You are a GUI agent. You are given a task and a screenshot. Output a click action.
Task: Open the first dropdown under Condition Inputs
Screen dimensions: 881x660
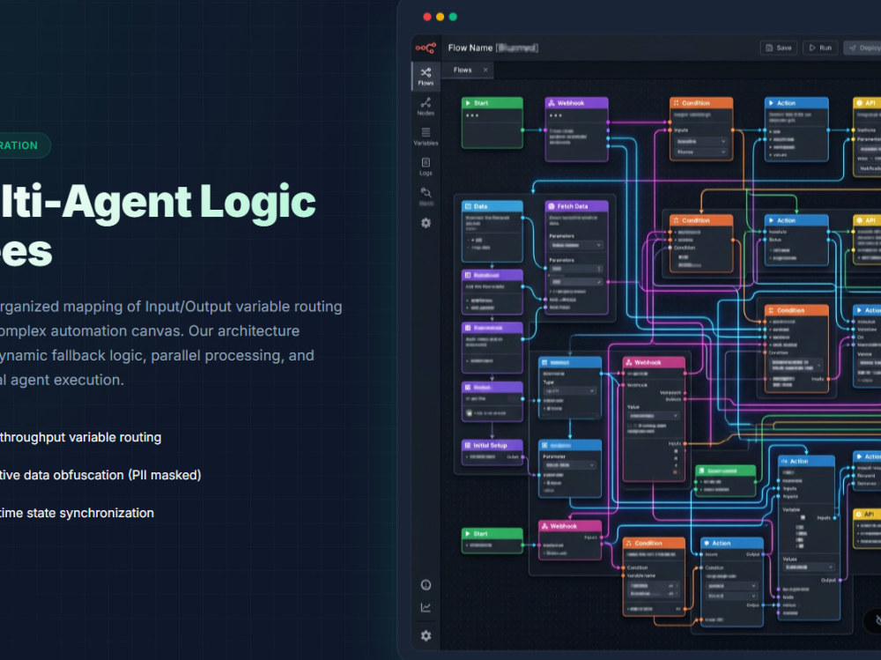pyautogui.click(x=701, y=141)
